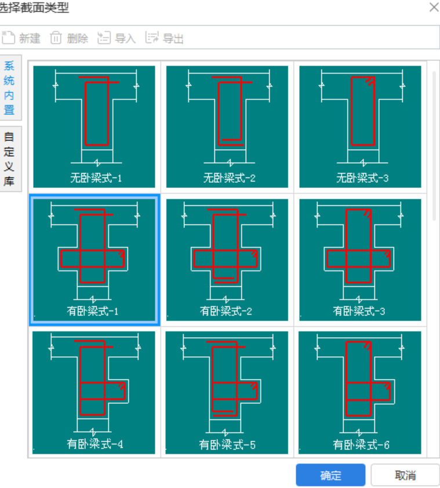
Task: Select the 有卧梁式-5 section thumbnail
Action: pyautogui.click(x=227, y=392)
